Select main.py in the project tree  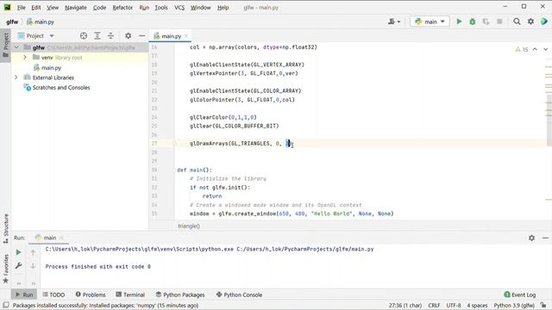(x=52, y=67)
